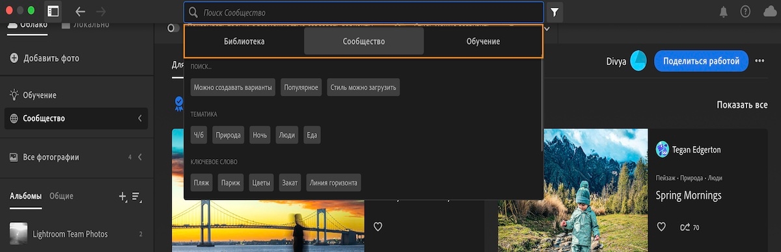Click the Add photo plus icon
This screenshot has height=252, width=781.
tap(14, 58)
